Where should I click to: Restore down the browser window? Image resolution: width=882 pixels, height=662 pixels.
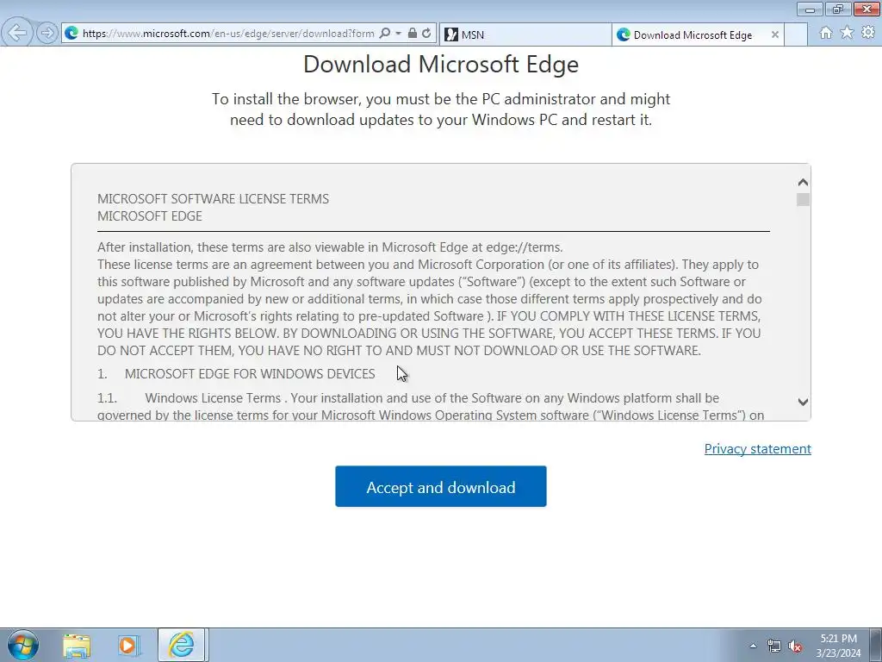838,9
